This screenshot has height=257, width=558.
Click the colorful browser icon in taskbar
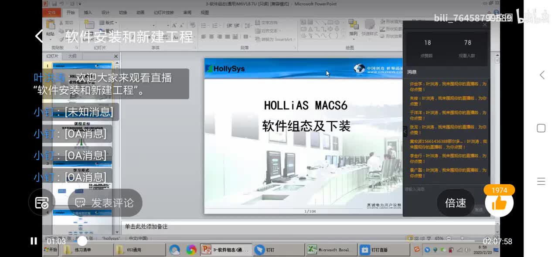click(x=191, y=250)
